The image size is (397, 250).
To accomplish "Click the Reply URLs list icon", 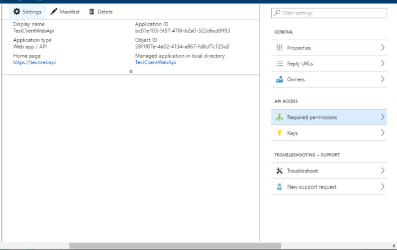I will (x=279, y=63).
